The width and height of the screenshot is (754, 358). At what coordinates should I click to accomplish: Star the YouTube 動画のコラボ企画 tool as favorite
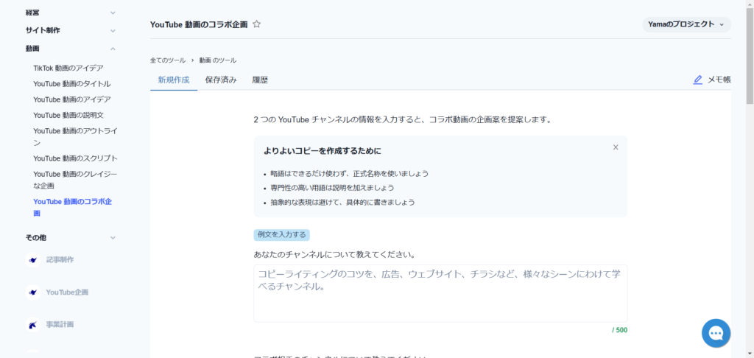(x=257, y=24)
